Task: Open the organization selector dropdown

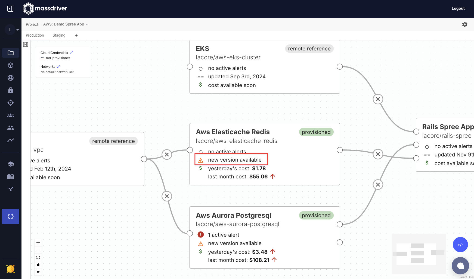Action: (x=12, y=30)
